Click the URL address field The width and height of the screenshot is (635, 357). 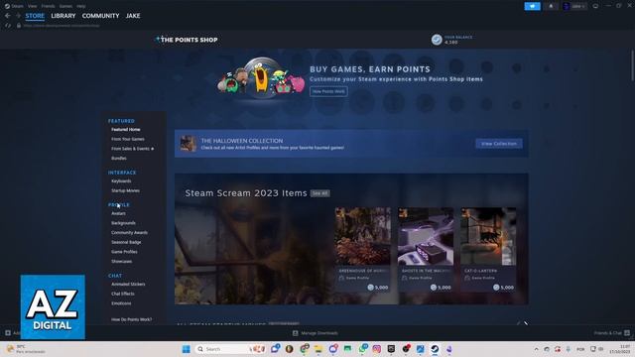61,25
